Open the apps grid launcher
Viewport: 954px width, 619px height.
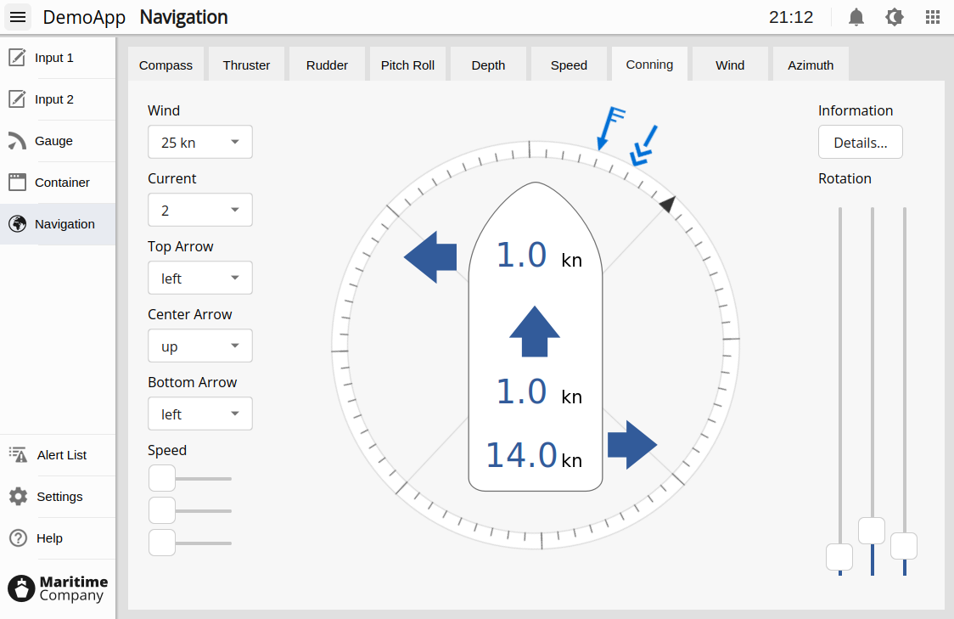[933, 17]
